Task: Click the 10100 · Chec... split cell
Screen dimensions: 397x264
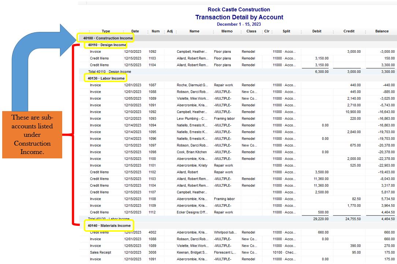Action: click(284, 253)
